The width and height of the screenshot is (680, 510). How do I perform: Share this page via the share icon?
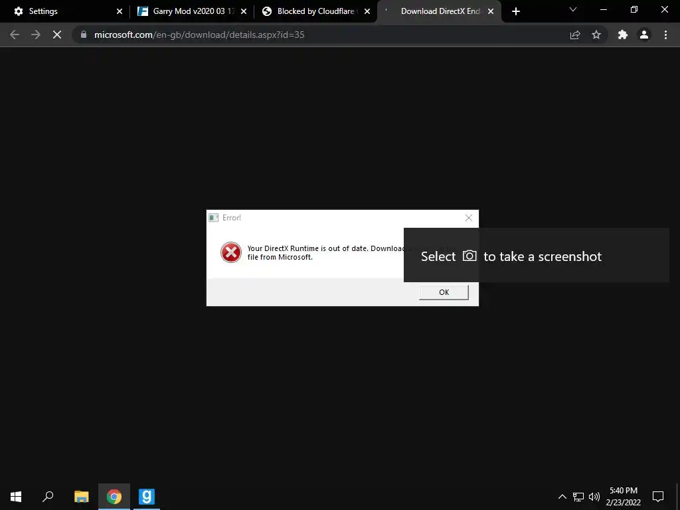[x=575, y=35]
